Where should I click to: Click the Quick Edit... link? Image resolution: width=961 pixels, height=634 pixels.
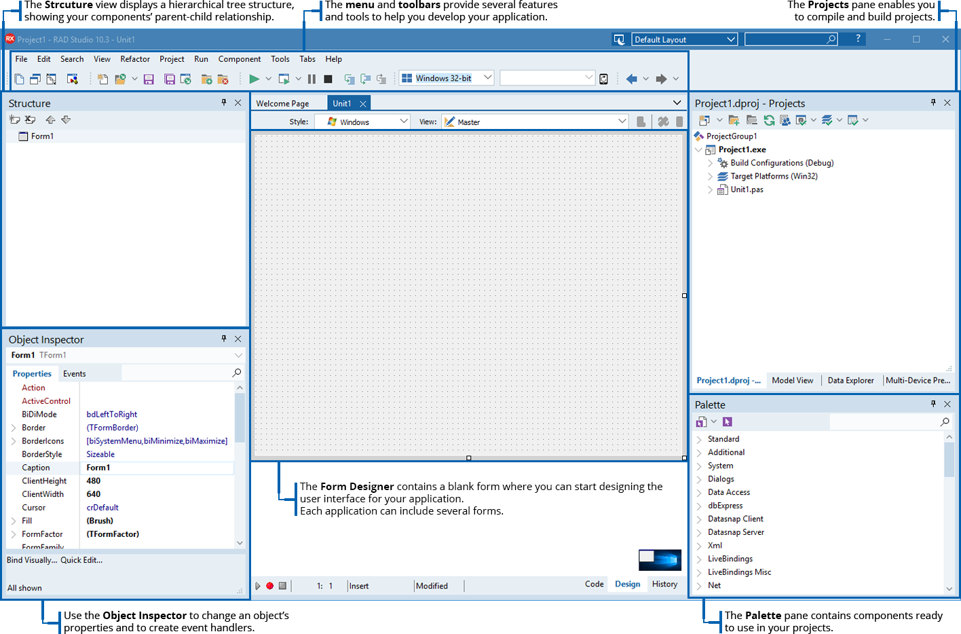point(81,560)
